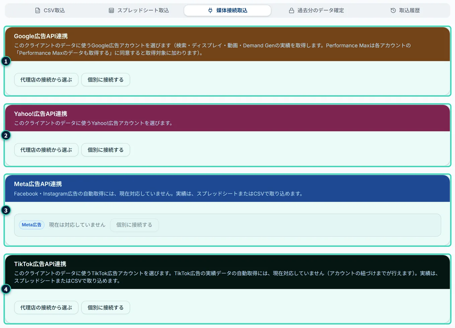Open the CSV取込 tab
The height and width of the screenshot is (328, 455).
[x=50, y=10]
